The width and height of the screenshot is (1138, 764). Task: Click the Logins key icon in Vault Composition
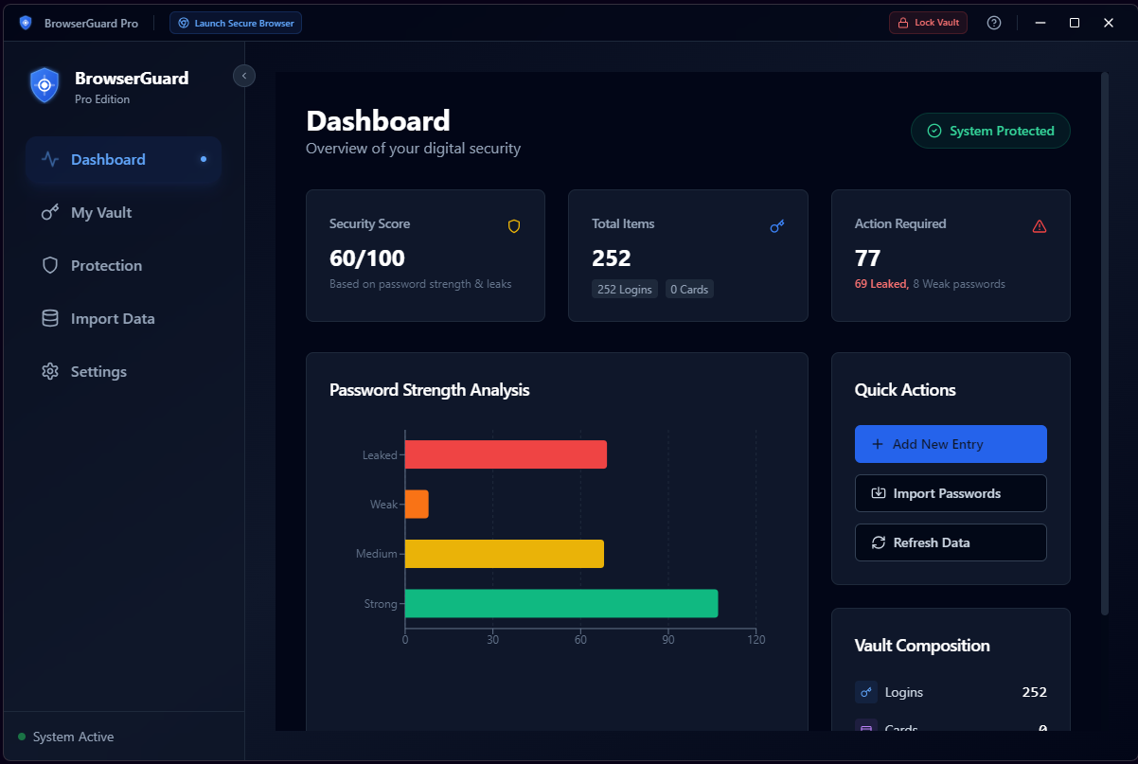point(866,692)
